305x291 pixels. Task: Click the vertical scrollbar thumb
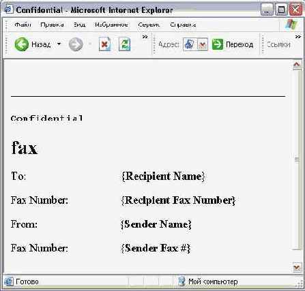297,159
